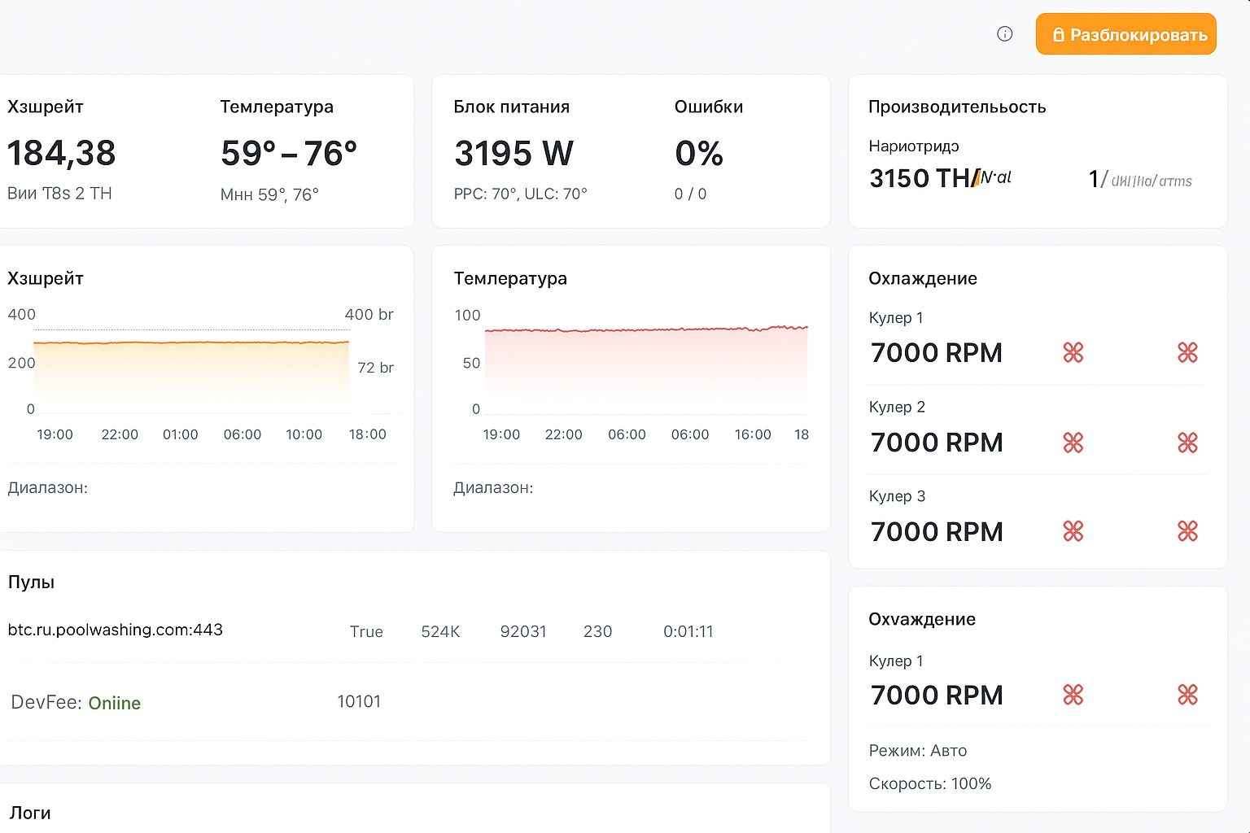Click second fan icon of Кулер 2
This screenshot has height=833, width=1250.
[x=1187, y=443]
